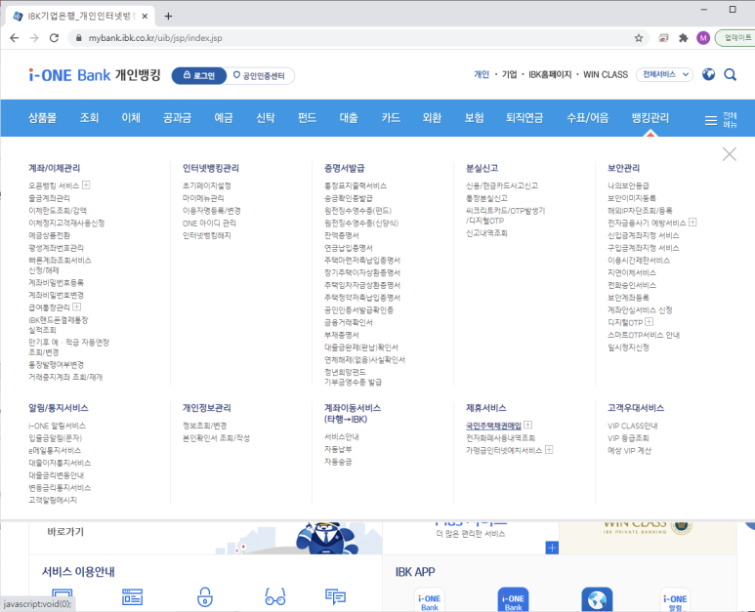
Task: Open the 공인인증센터 certificate center
Action: pyautogui.click(x=260, y=75)
